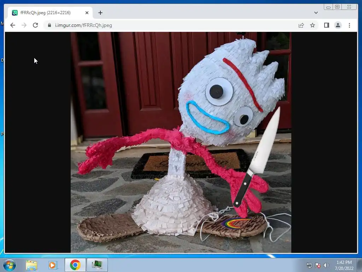362x272 pixels.
Task: Click the forward navigation arrow
Action: click(24, 25)
